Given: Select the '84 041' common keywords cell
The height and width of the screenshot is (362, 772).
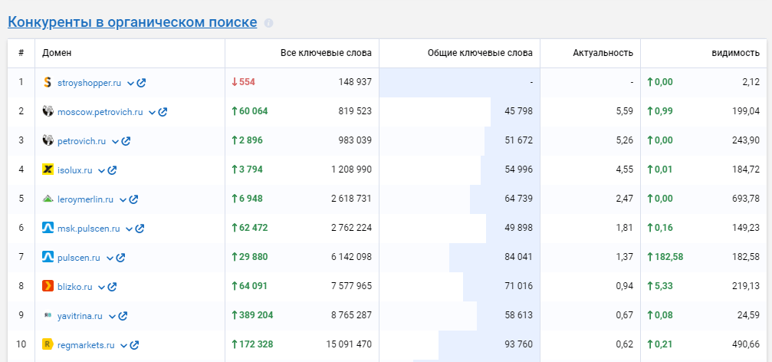Looking at the screenshot, I should [x=519, y=257].
